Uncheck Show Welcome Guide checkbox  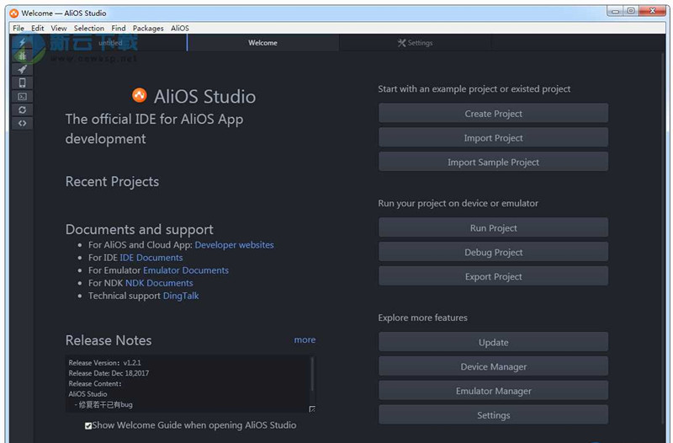coord(88,425)
